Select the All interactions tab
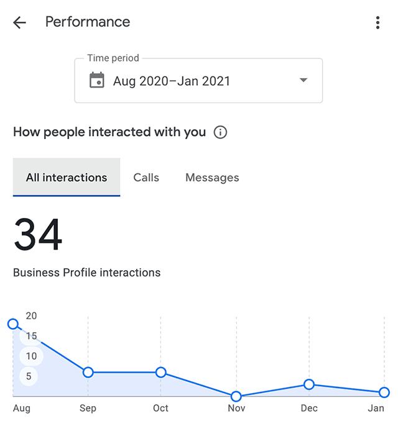 pos(67,178)
